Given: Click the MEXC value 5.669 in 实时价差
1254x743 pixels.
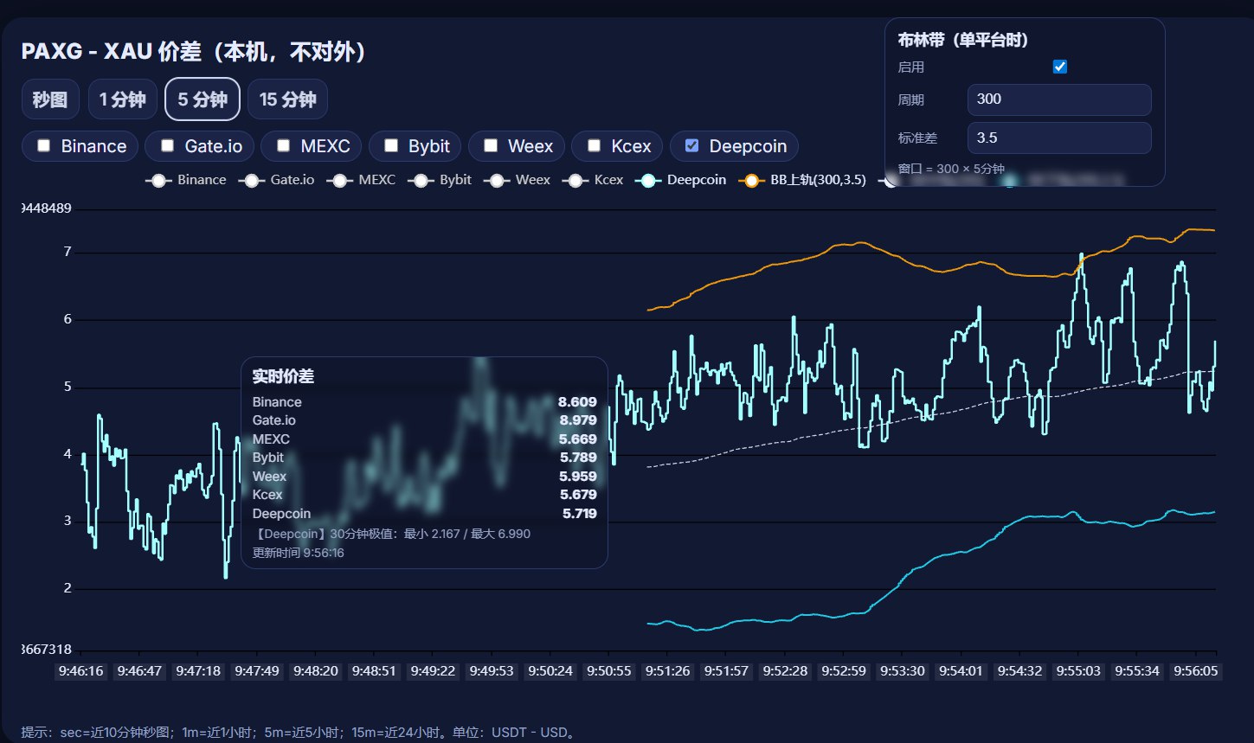Looking at the screenshot, I should [x=577, y=439].
